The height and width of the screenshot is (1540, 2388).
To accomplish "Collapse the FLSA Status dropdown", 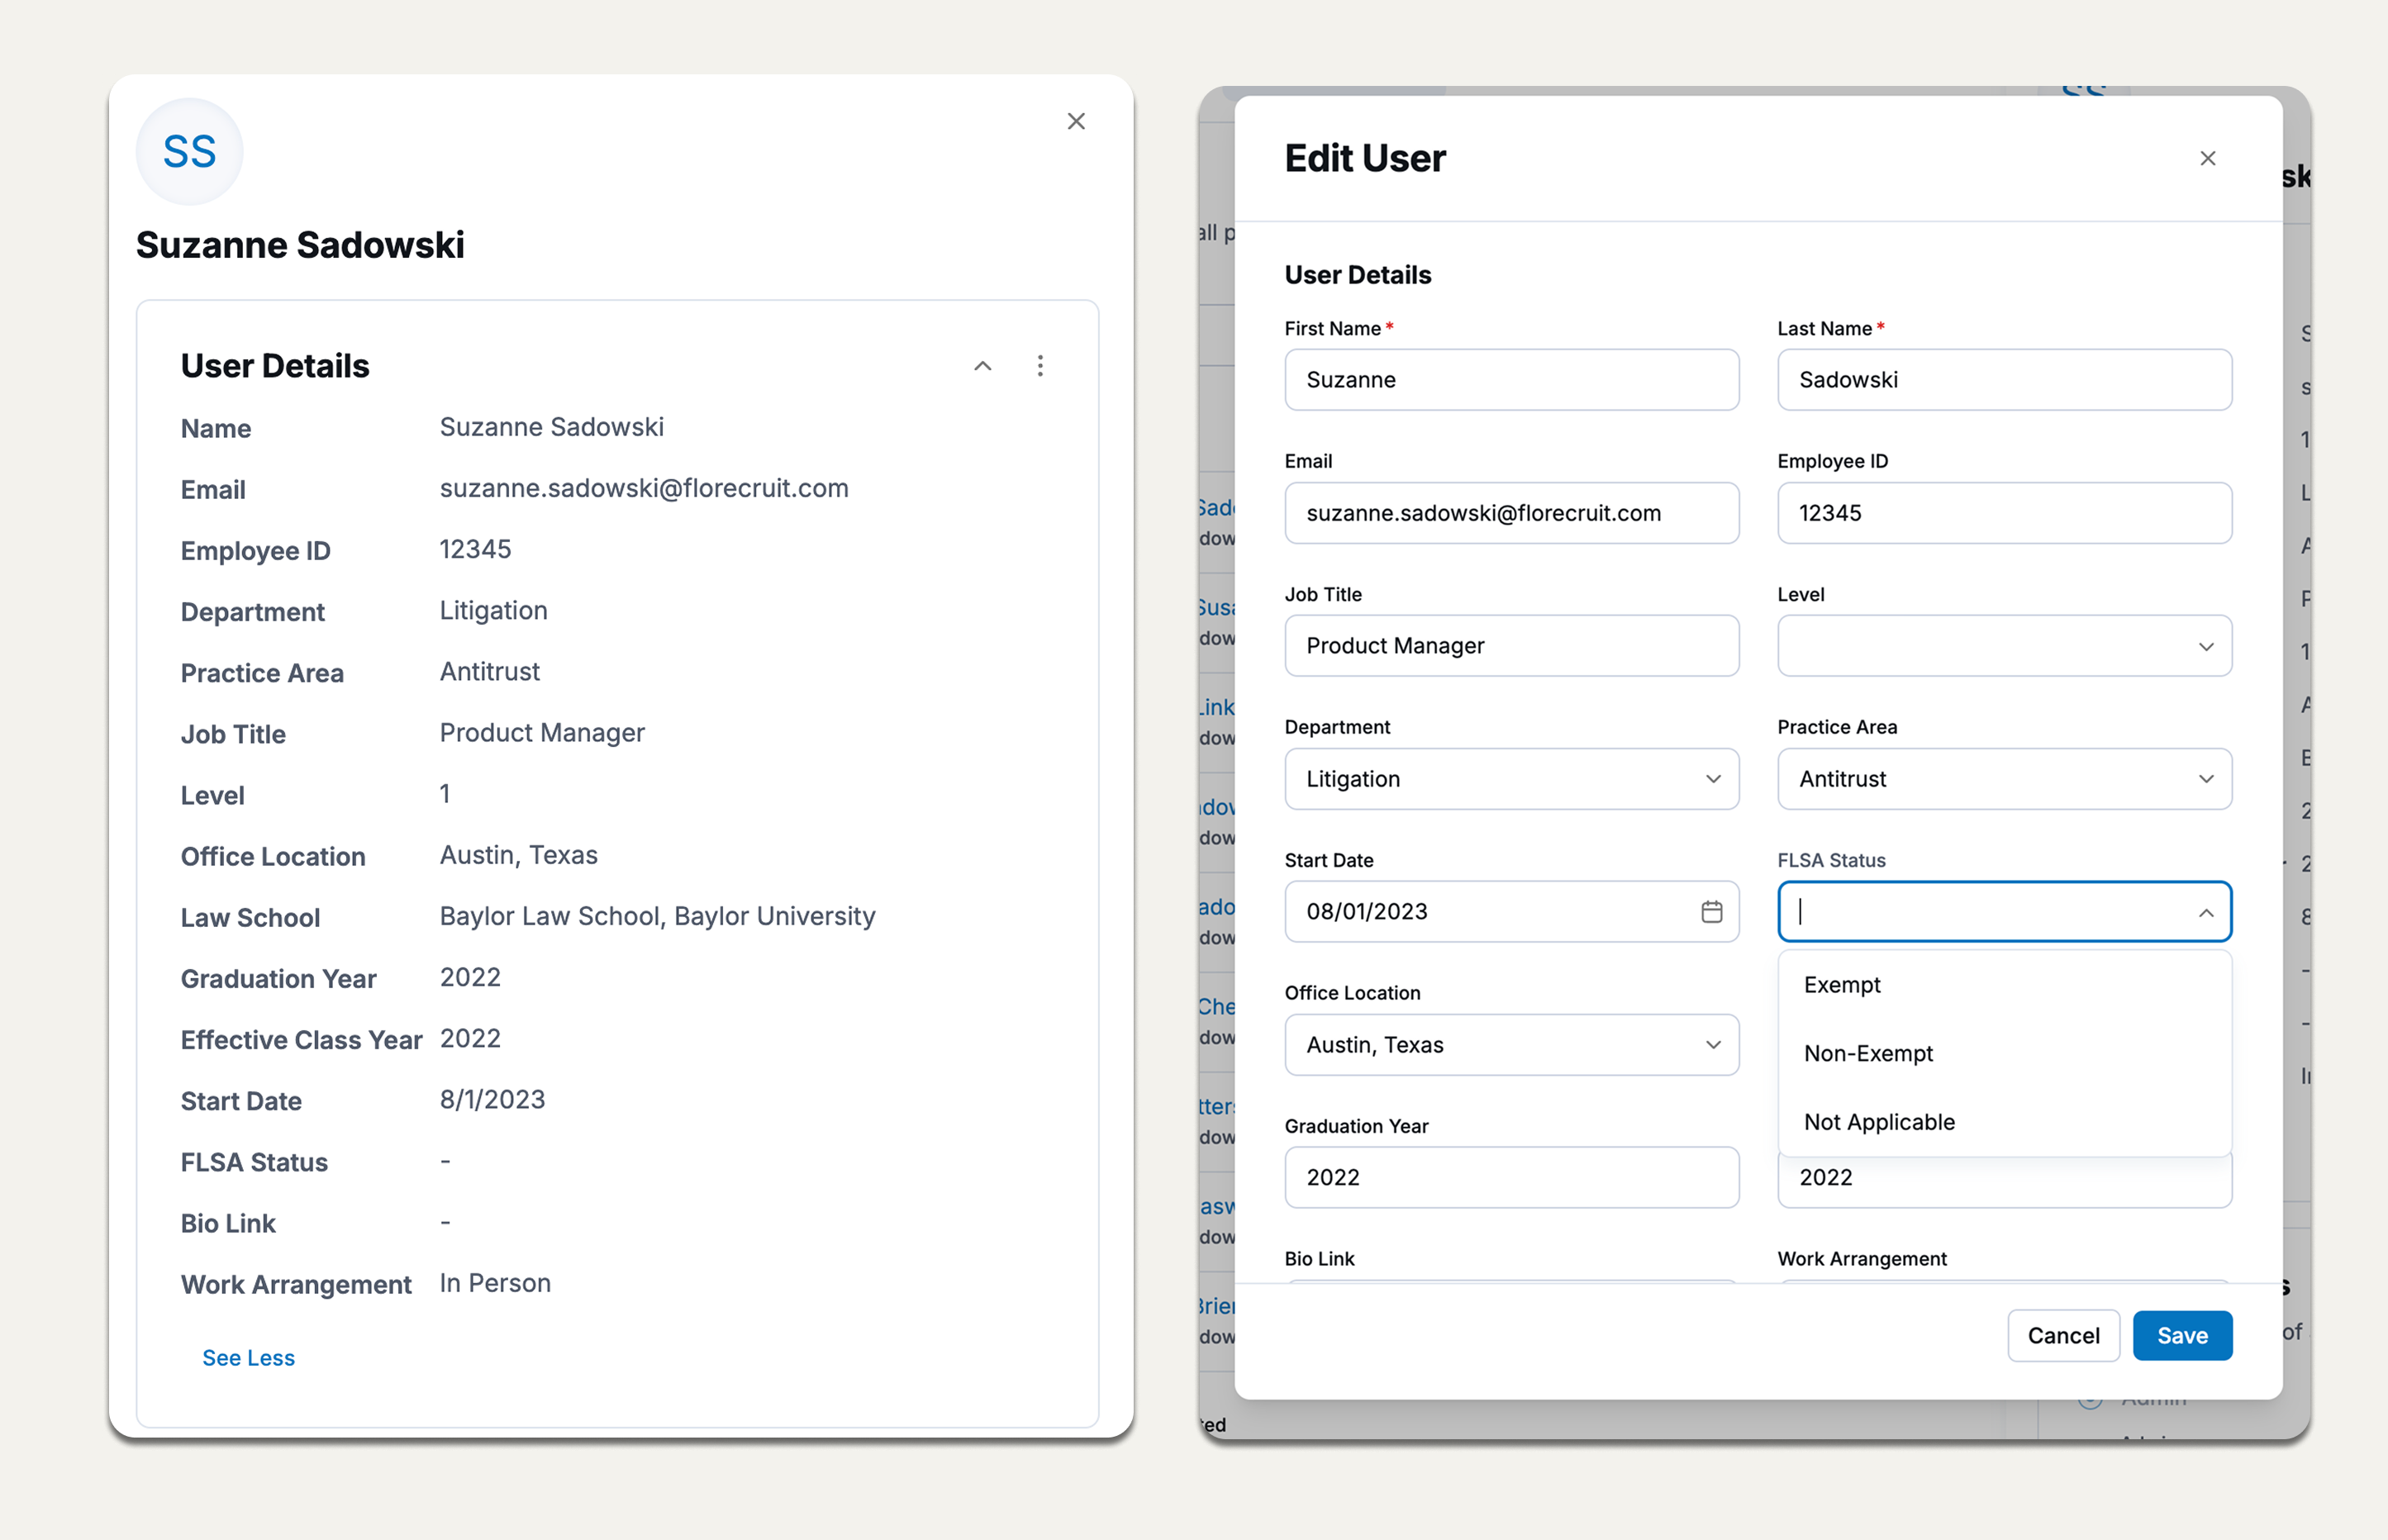I will pos(2206,912).
